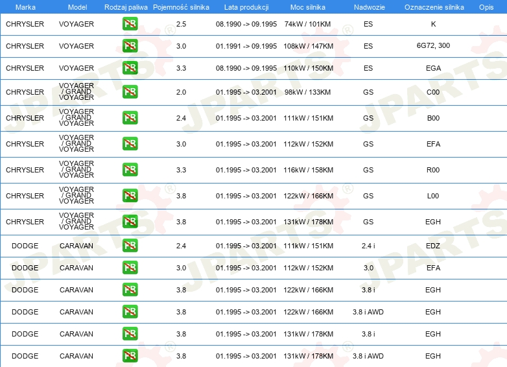Select engine capacity '3.3' in EGA row
The image size is (507, 367).
coord(181,68)
